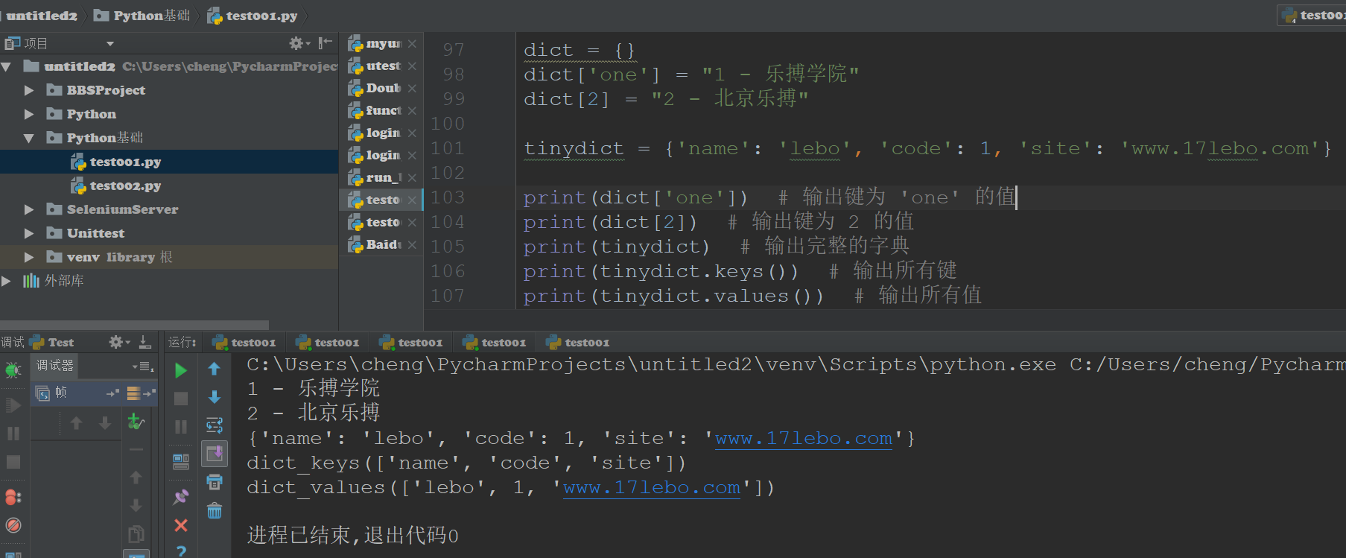The height and width of the screenshot is (558, 1346).
Task: Expand the Unittest folder
Action: (29, 233)
